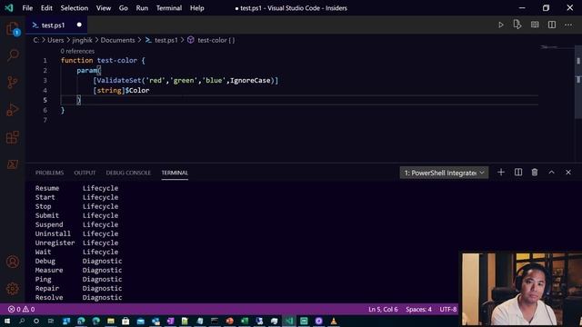Split the editor to the right
Viewport: 582px width, 327px height.
(552, 25)
